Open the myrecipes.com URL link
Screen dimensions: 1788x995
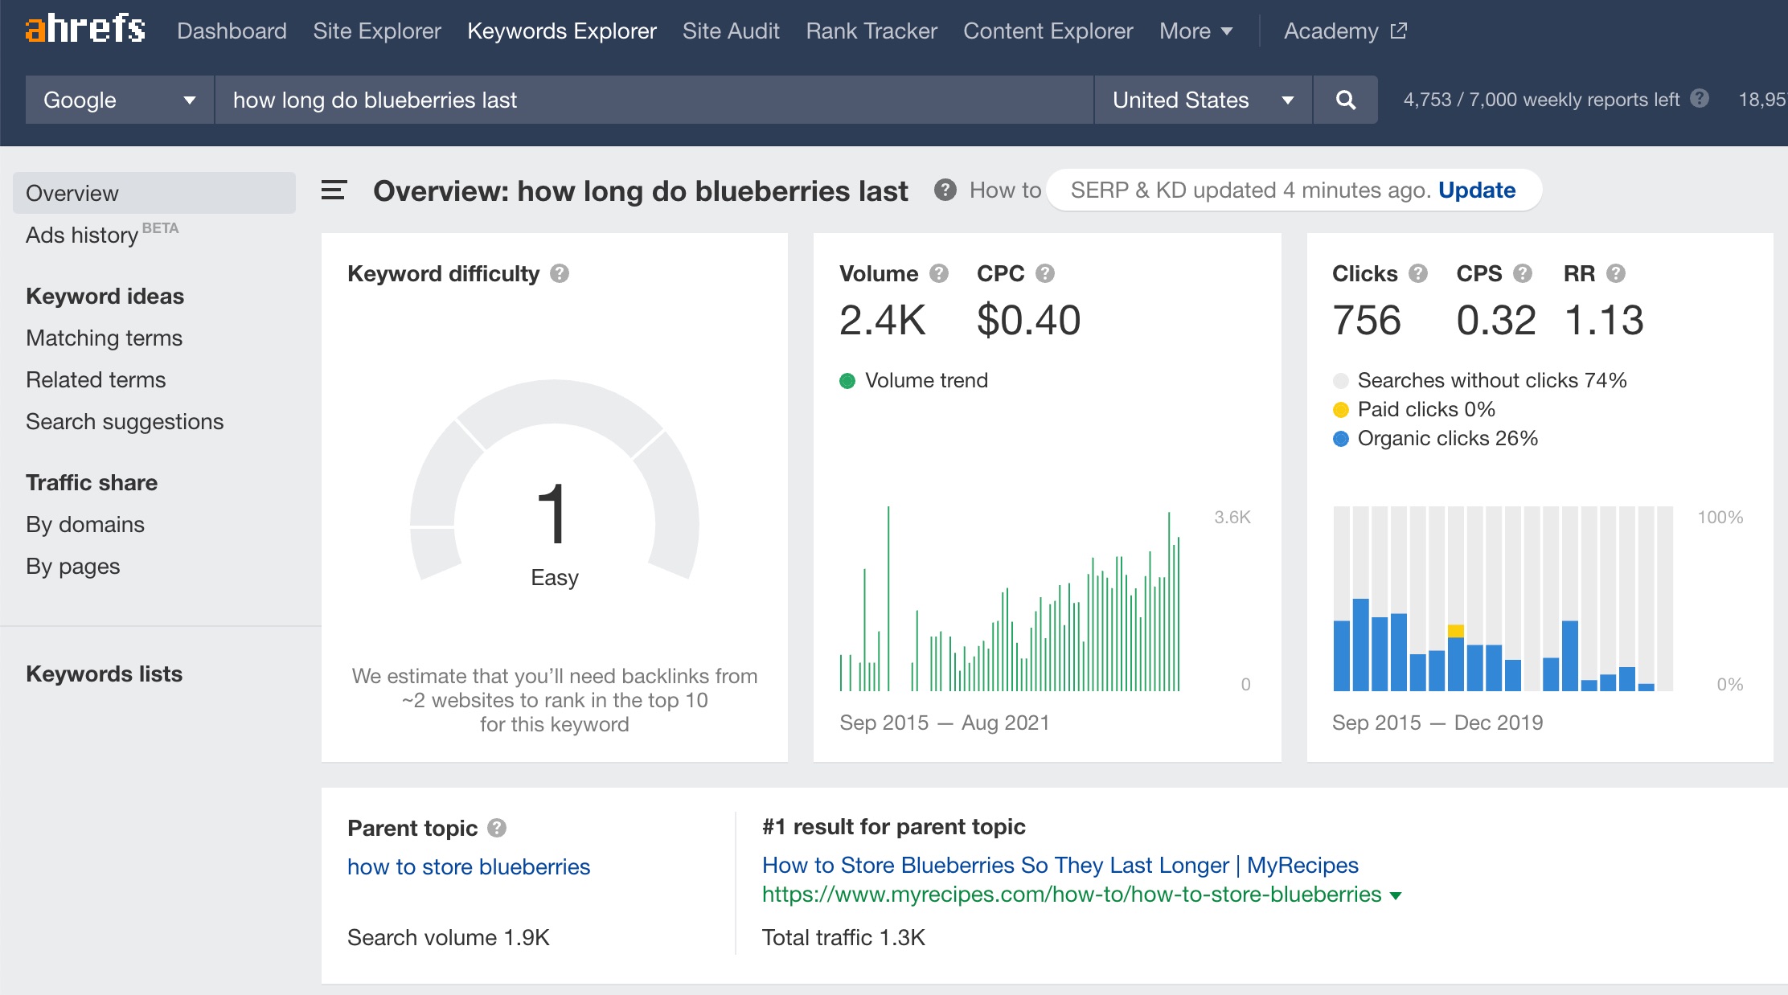[x=1072, y=894]
